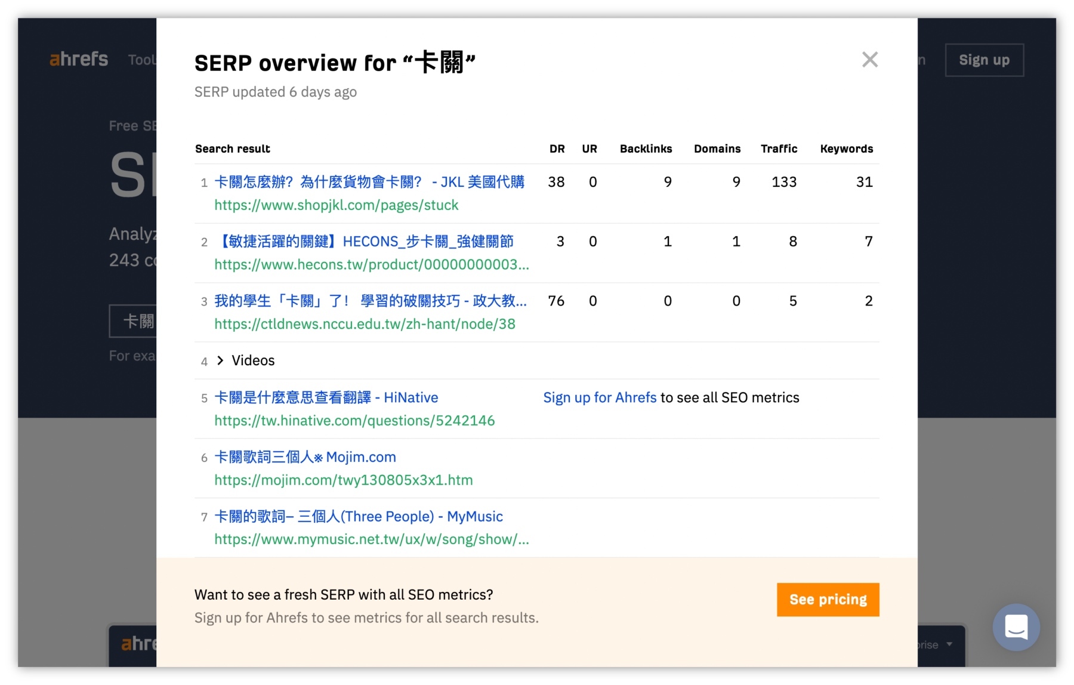Open the ctldnews.nccu.edu.tw URL
This screenshot has width=1074, height=685.
tap(365, 324)
